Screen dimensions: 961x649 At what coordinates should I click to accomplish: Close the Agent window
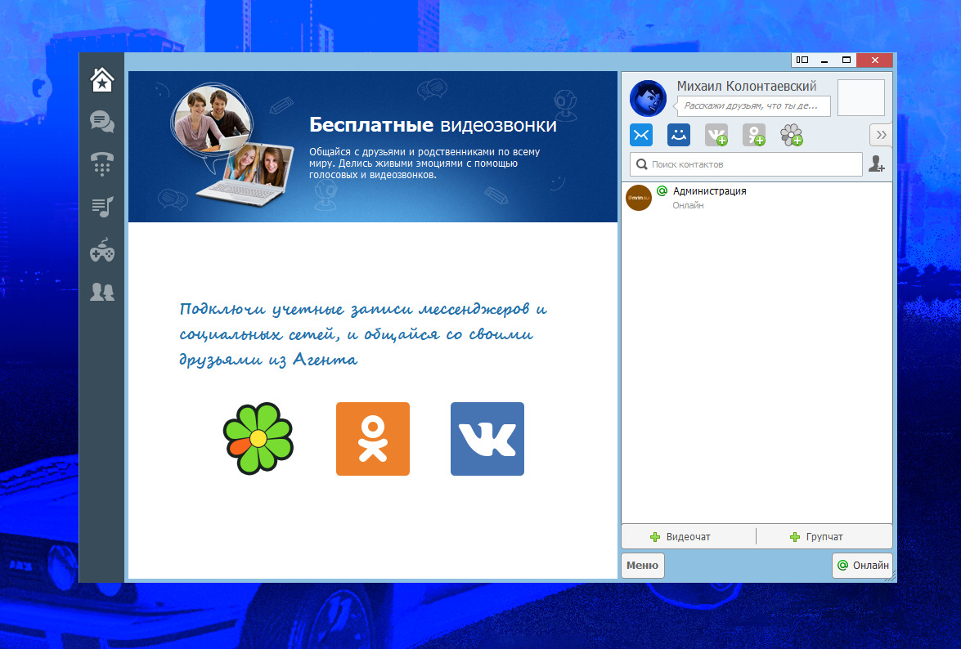click(874, 60)
